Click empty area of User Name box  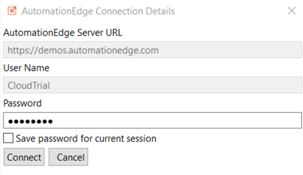pos(174,85)
